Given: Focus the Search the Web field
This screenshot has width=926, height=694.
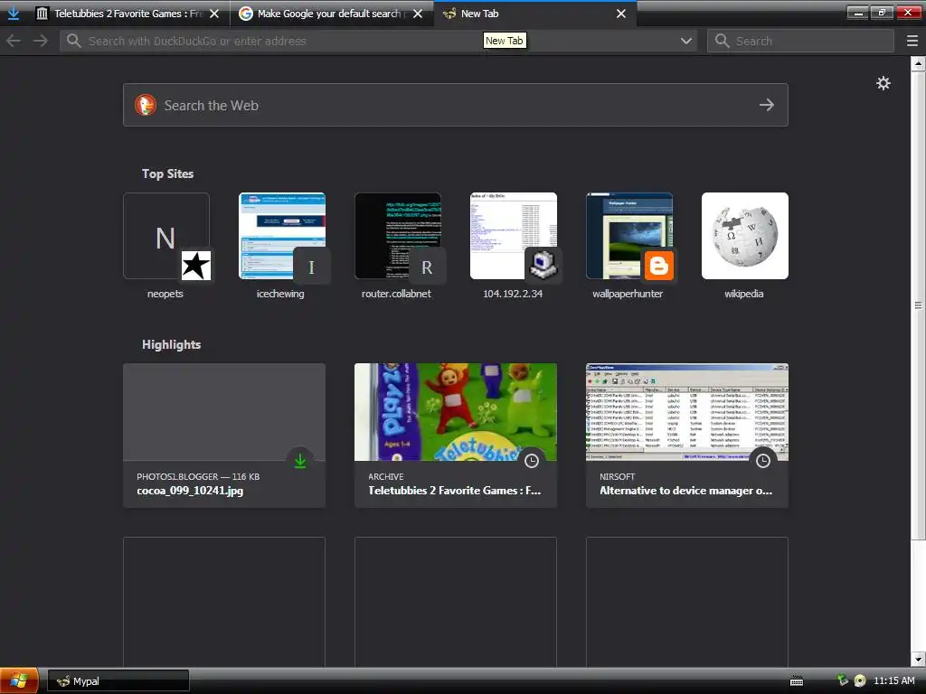Looking at the screenshot, I should (x=456, y=105).
